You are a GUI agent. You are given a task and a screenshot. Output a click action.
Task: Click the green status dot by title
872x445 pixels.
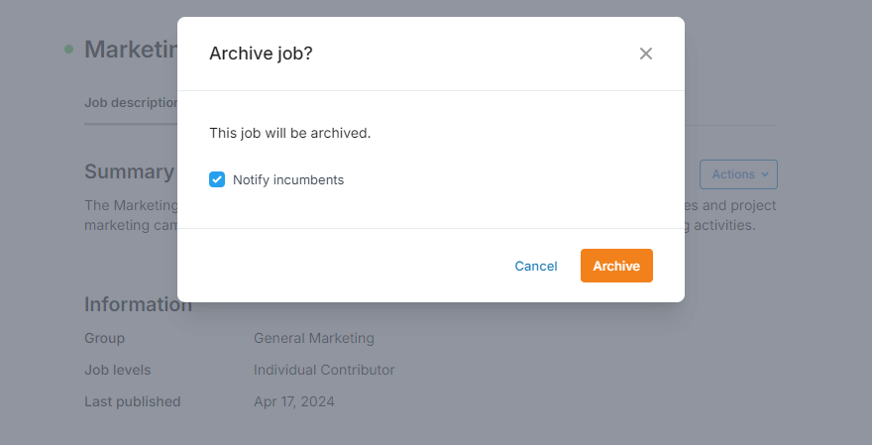pyautogui.click(x=68, y=49)
